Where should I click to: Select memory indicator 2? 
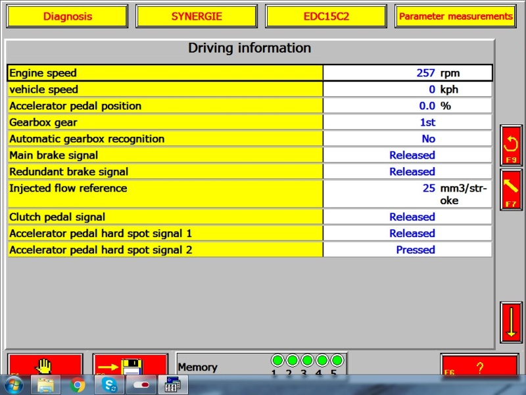point(292,360)
